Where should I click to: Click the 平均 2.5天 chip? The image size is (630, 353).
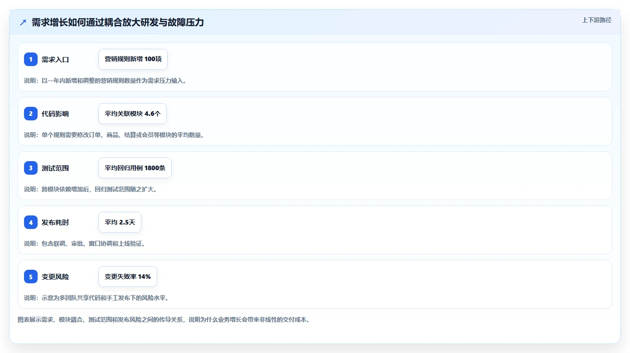tap(120, 222)
